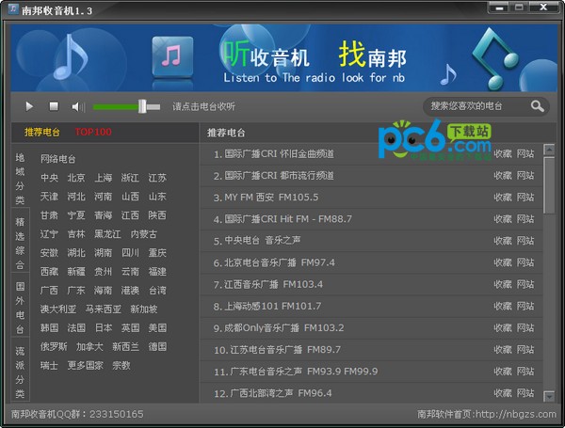
Task: Open the 加拿大 stations
Action: click(89, 346)
